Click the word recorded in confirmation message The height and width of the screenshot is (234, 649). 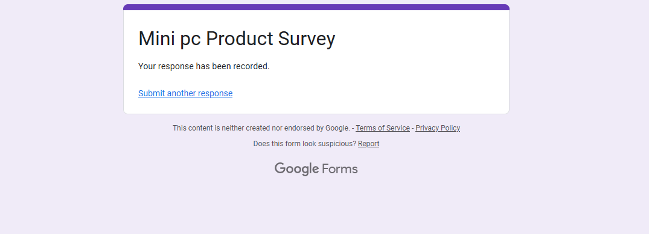tap(251, 66)
